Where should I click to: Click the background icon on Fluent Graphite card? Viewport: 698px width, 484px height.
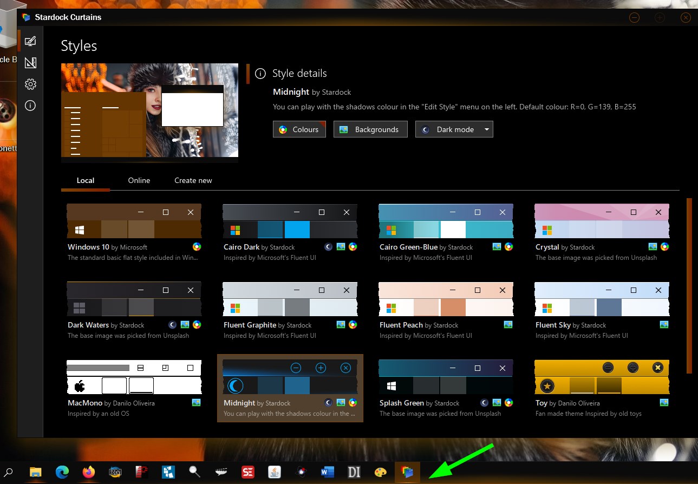341,324
